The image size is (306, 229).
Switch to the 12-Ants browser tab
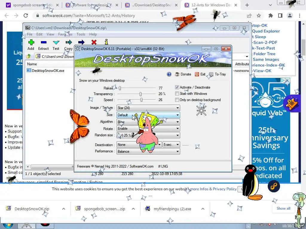click(x=211, y=5)
